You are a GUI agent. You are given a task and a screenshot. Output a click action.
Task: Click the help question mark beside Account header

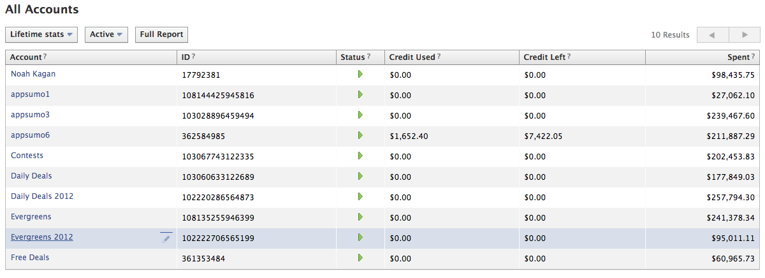[x=45, y=57]
